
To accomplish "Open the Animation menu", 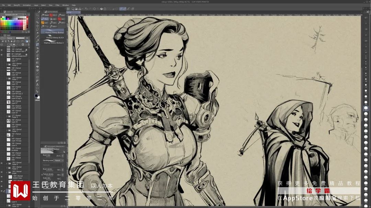I will tap(27, 5).
